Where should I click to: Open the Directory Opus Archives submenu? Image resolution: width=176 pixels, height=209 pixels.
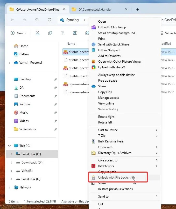(x=125, y=153)
